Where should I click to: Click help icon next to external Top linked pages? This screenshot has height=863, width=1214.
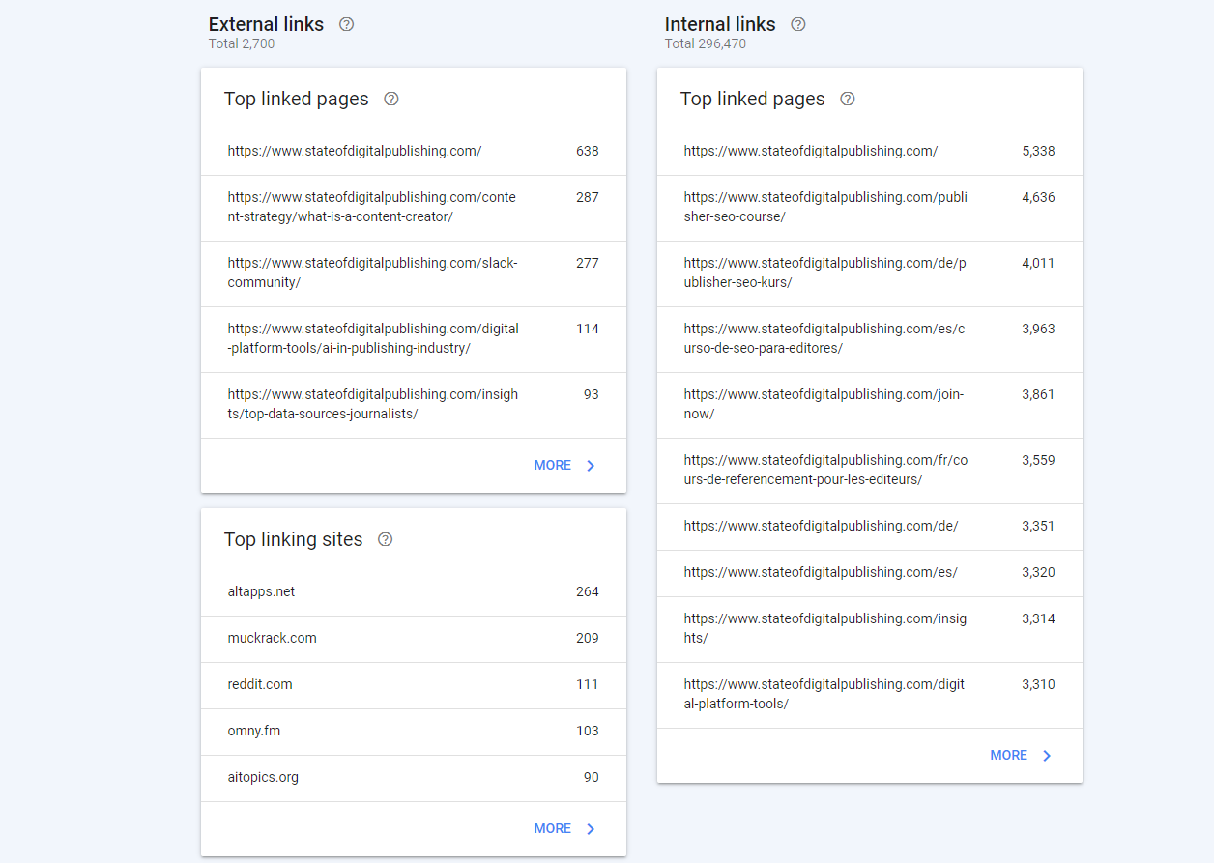pyautogui.click(x=391, y=99)
